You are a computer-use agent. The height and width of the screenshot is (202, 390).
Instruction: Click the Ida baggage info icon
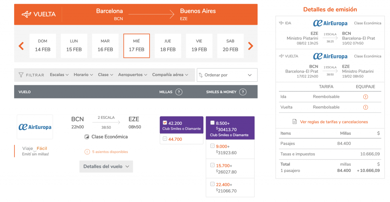(365, 97)
